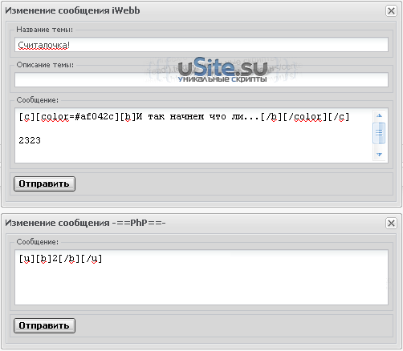This screenshot has width=403, height=351.
Task: Click the title Изменение сообщения -==PhP==-
Action: (x=85, y=223)
